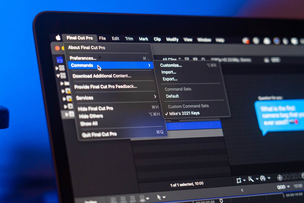
Task: Open the Window menu
Action: pyautogui.click(x=204, y=40)
